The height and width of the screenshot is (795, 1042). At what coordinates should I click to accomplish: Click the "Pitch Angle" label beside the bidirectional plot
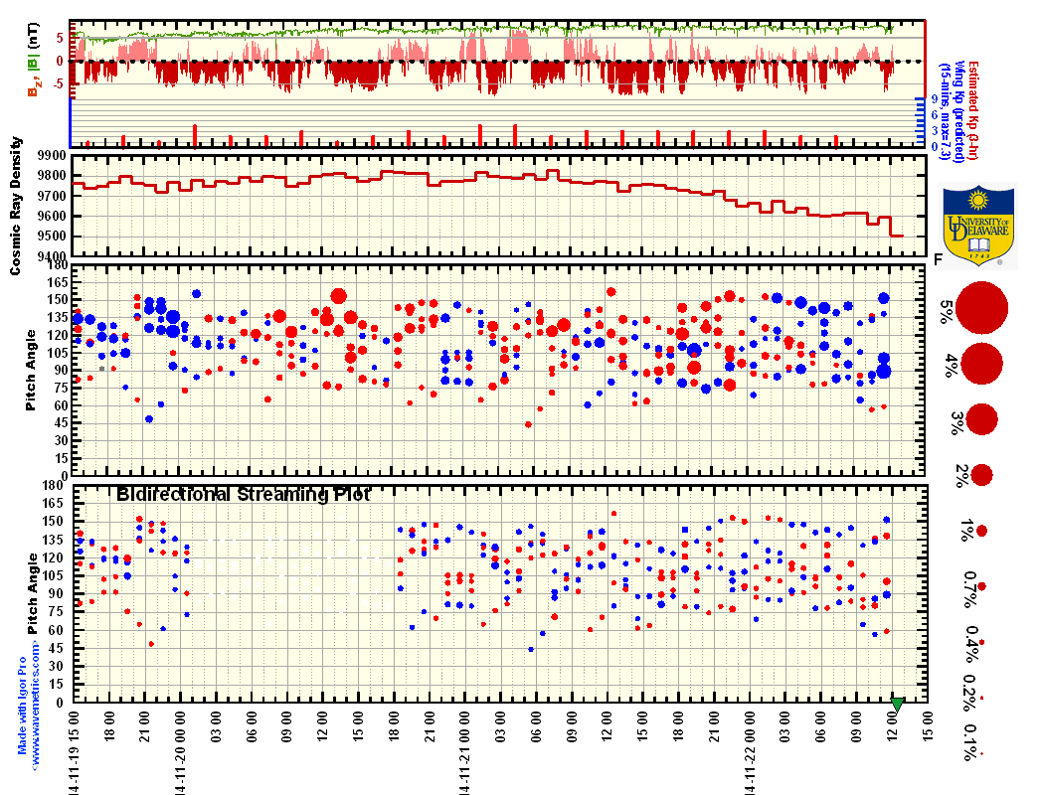click(32, 594)
